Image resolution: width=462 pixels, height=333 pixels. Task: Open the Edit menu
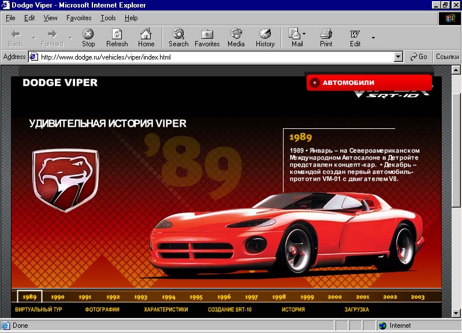pos(29,18)
